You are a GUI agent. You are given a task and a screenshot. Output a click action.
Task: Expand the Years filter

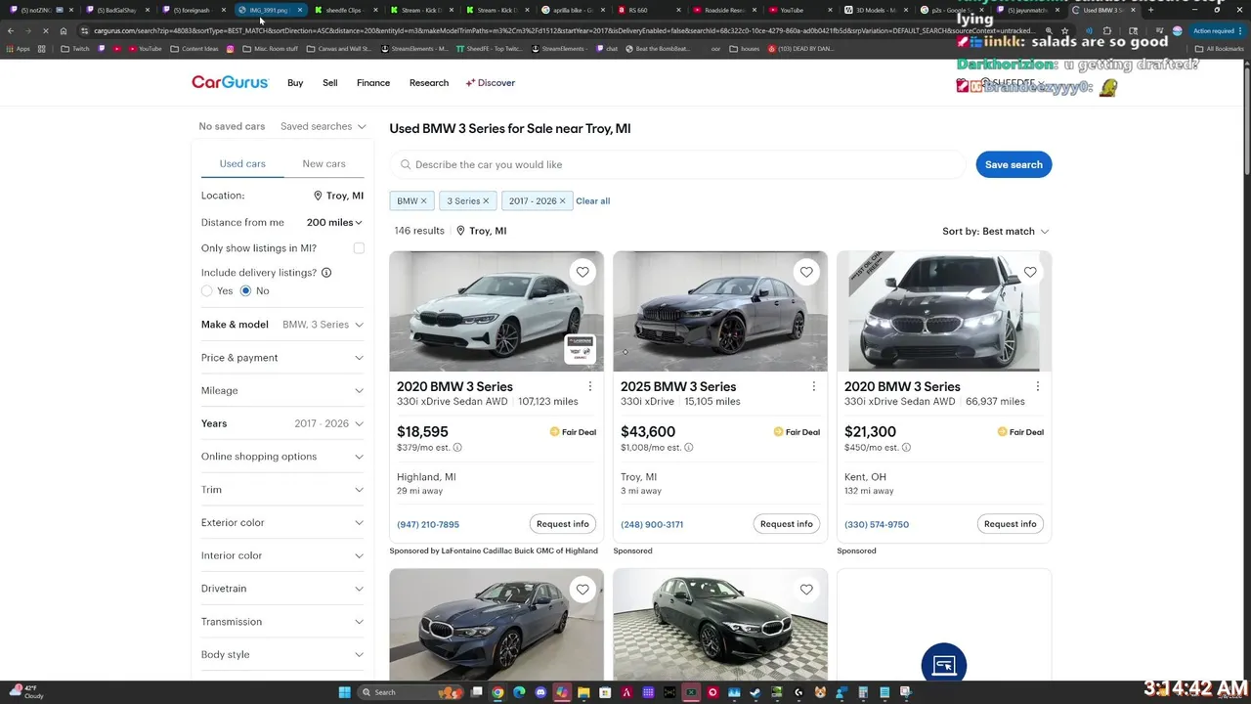(282, 423)
